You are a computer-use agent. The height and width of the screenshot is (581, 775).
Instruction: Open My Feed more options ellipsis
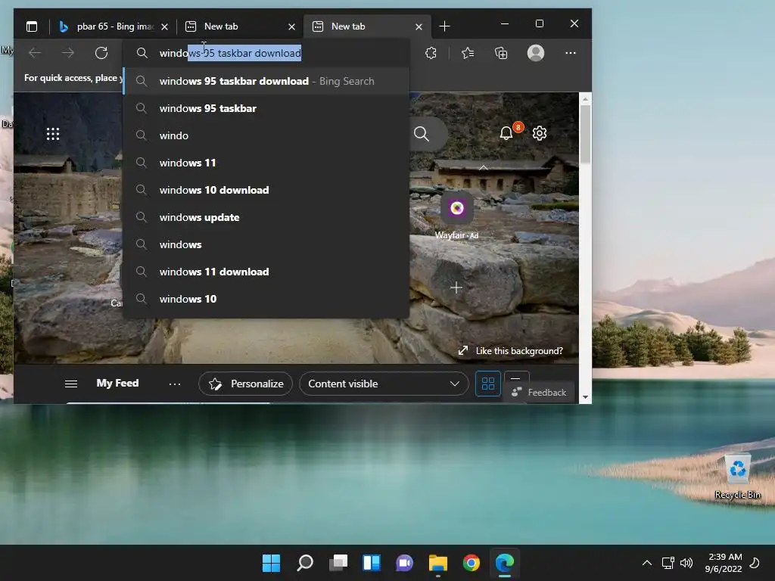175,384
